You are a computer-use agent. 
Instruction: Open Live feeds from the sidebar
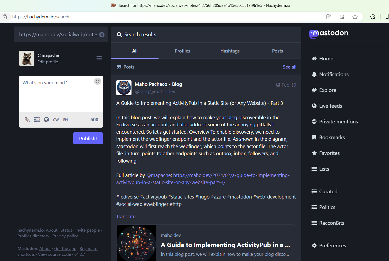[x=330, y=106]
